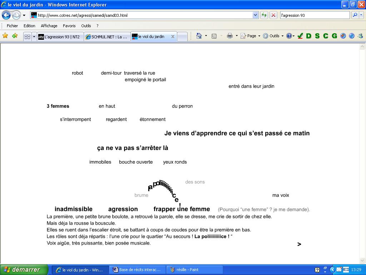Show Quick Tabs thumbnail view
The height and width of the screenshot is (275, 366).
27,37
